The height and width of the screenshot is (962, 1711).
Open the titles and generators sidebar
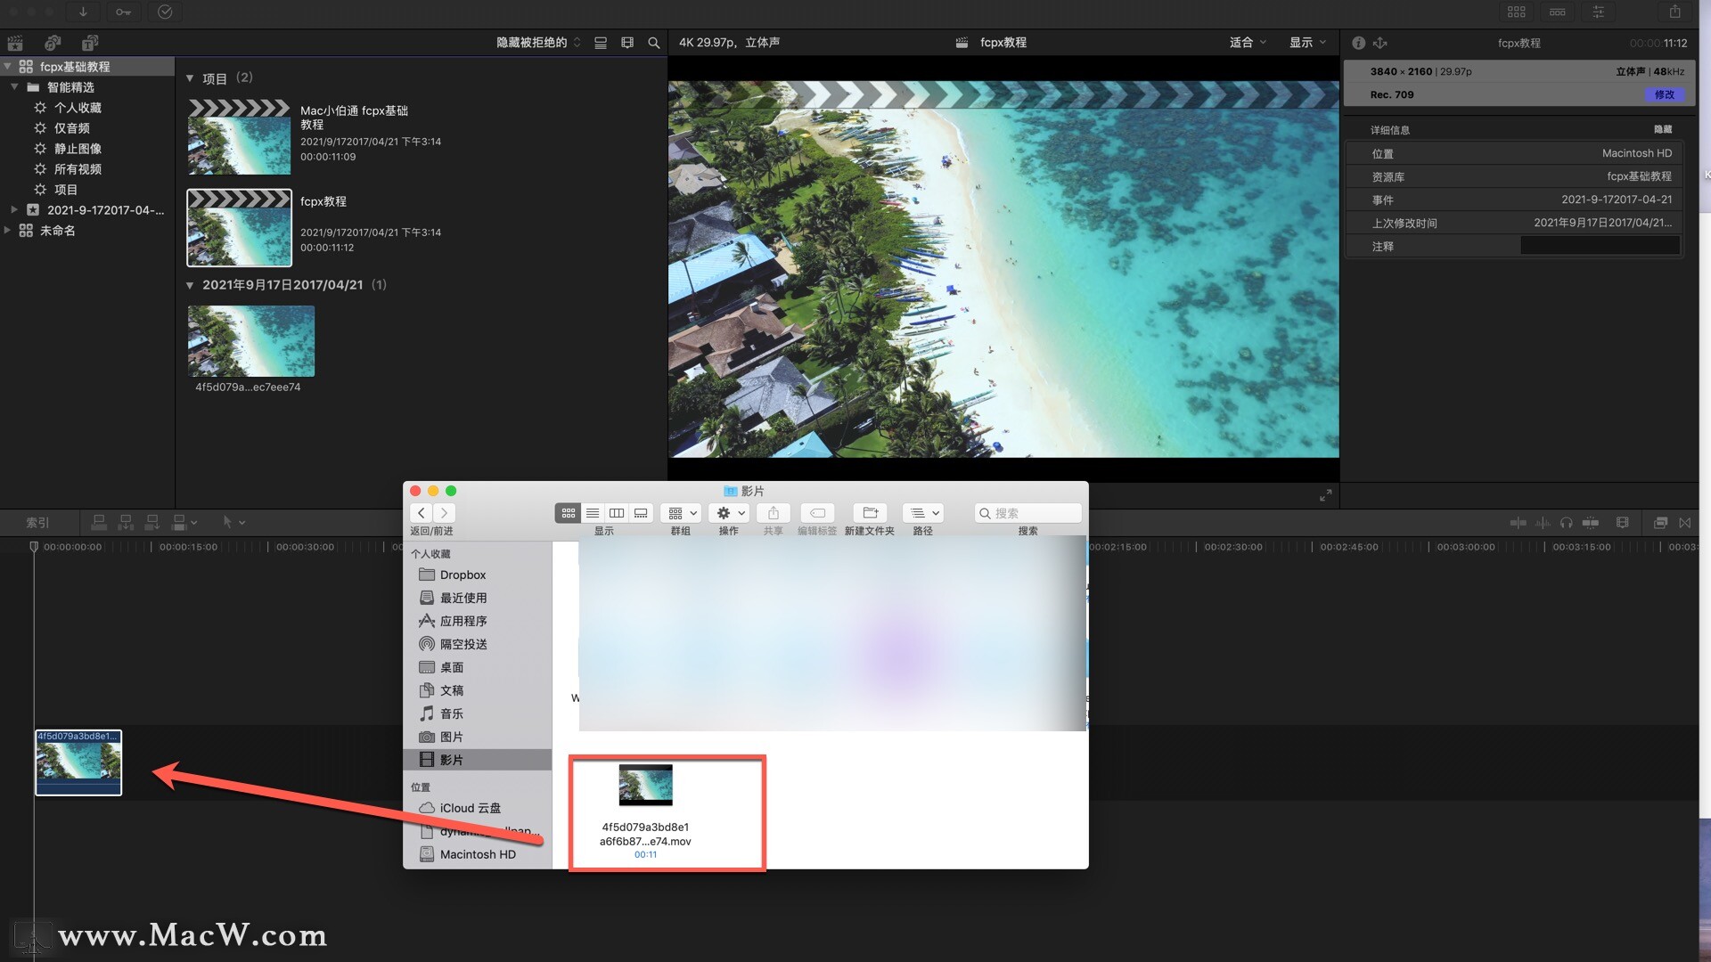89,43
